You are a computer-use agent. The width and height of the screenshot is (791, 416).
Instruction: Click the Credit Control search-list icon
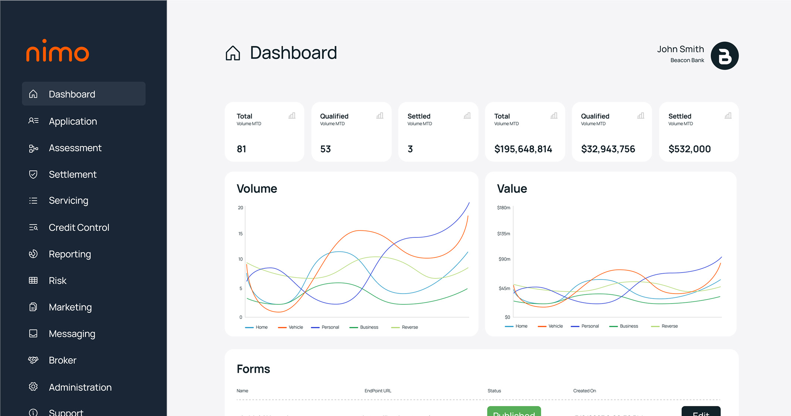coord(33,227)
